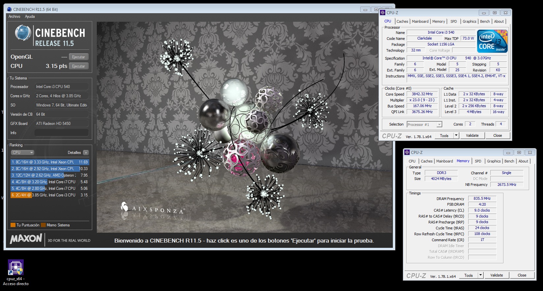Click Close in top CPU-Z window
Image resolution: width=543 pixels, height=291 pixels.
pyautogui.click(x=498, y=135)
